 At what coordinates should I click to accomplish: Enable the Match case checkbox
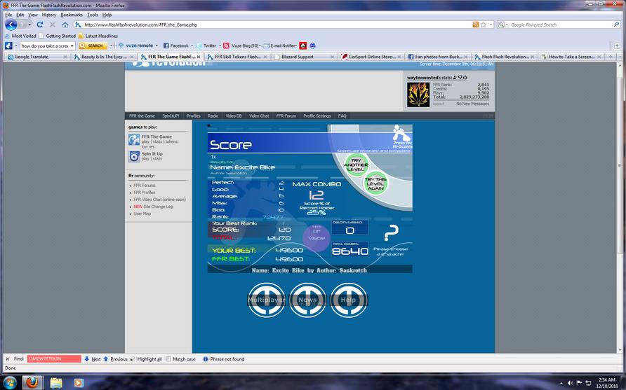168,359
